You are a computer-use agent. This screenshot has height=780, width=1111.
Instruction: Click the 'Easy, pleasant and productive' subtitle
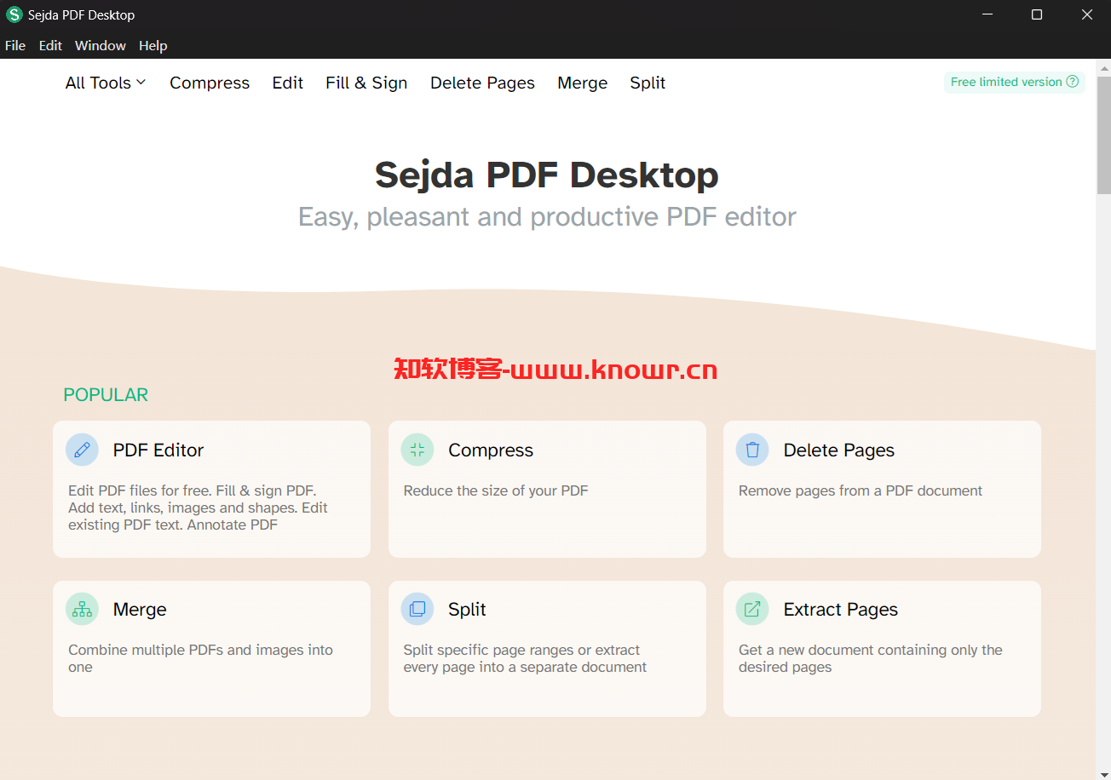tap(547, 217)
